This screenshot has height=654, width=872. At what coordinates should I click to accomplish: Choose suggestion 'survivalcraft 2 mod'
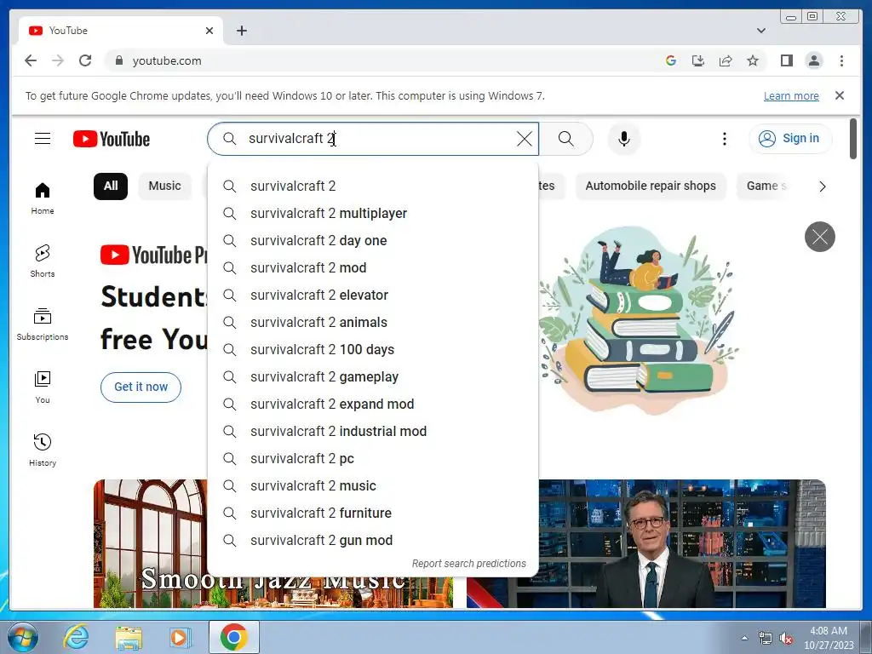click(x=373, y=267)
